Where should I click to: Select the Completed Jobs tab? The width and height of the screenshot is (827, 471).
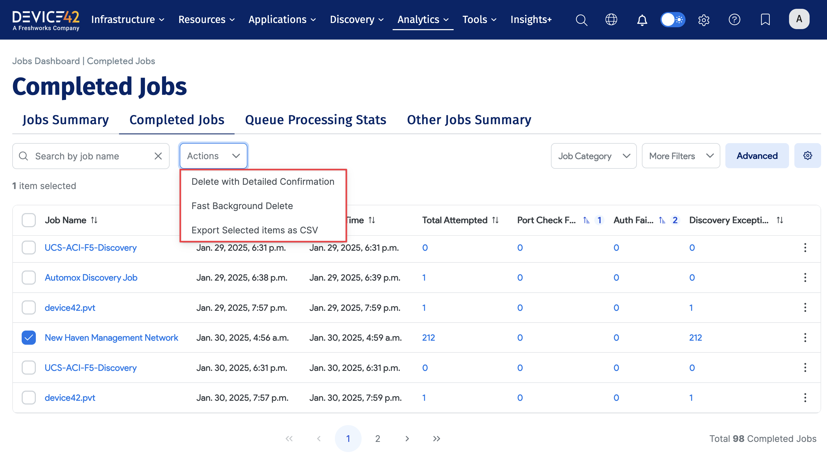[x=177, y=120]
